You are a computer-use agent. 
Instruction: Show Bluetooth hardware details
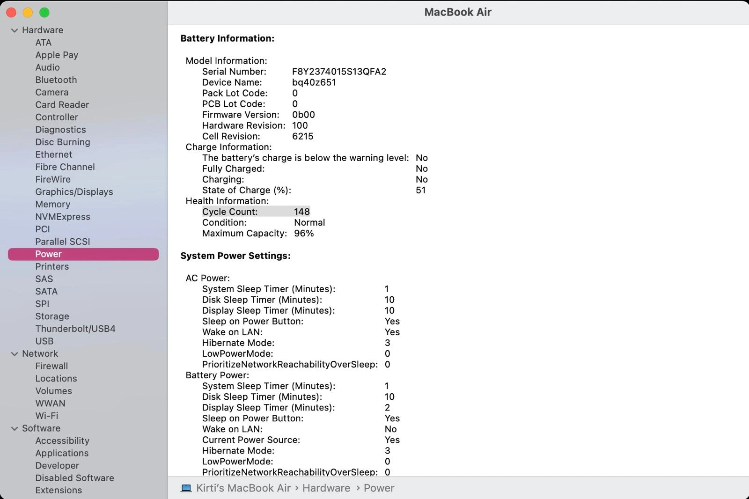click(x=56, y=80)
